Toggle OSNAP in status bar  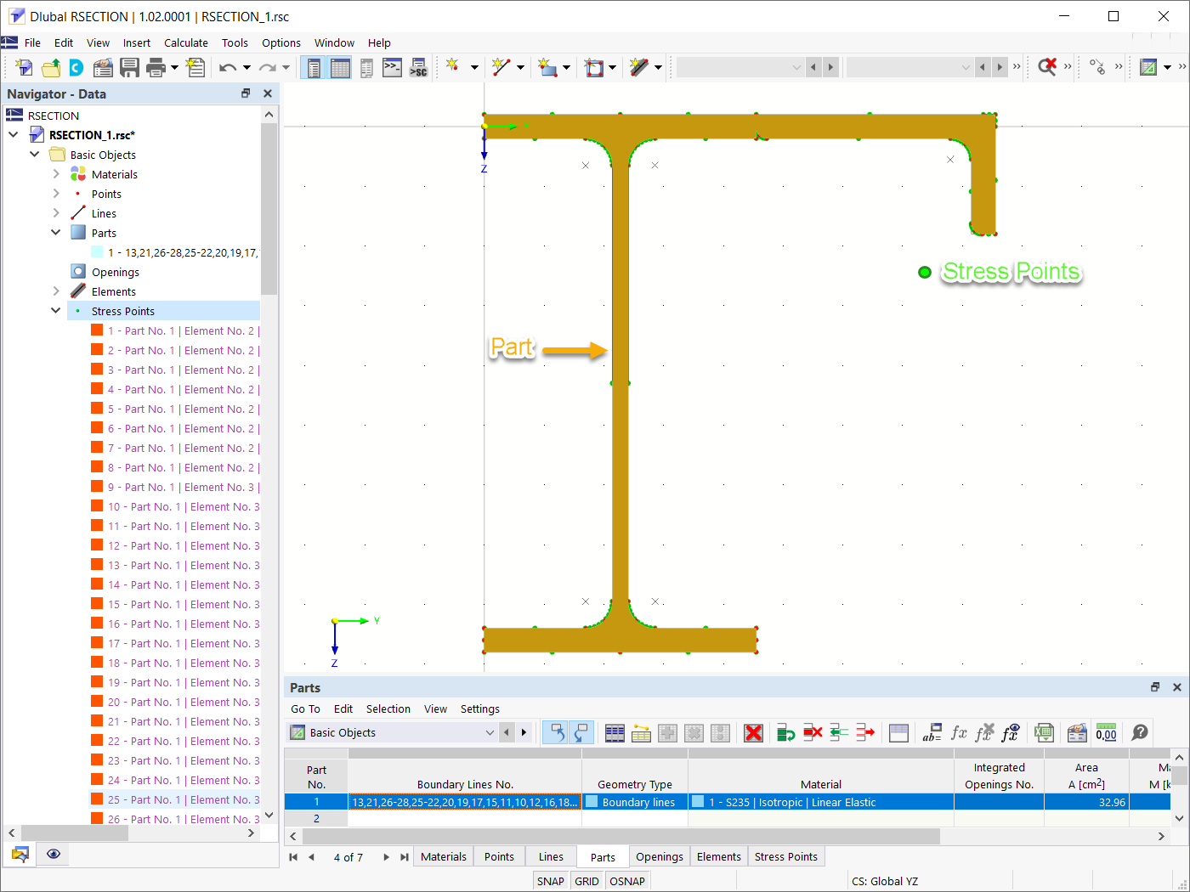tap(627, 881)
